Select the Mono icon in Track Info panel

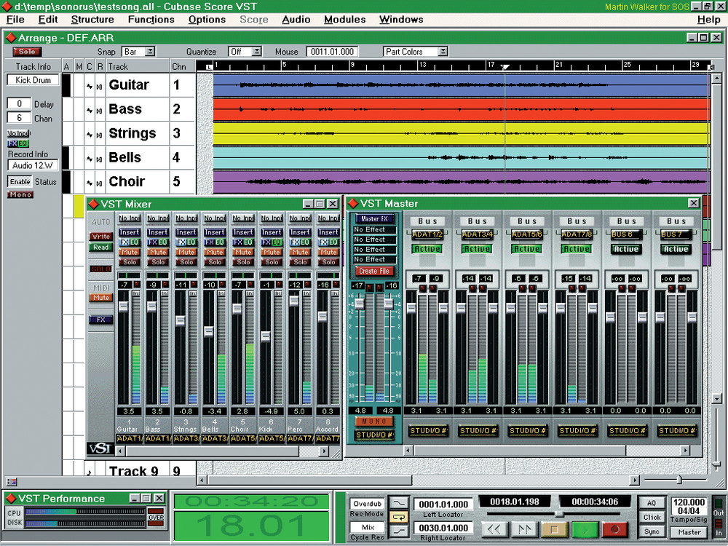click(20, 194)
